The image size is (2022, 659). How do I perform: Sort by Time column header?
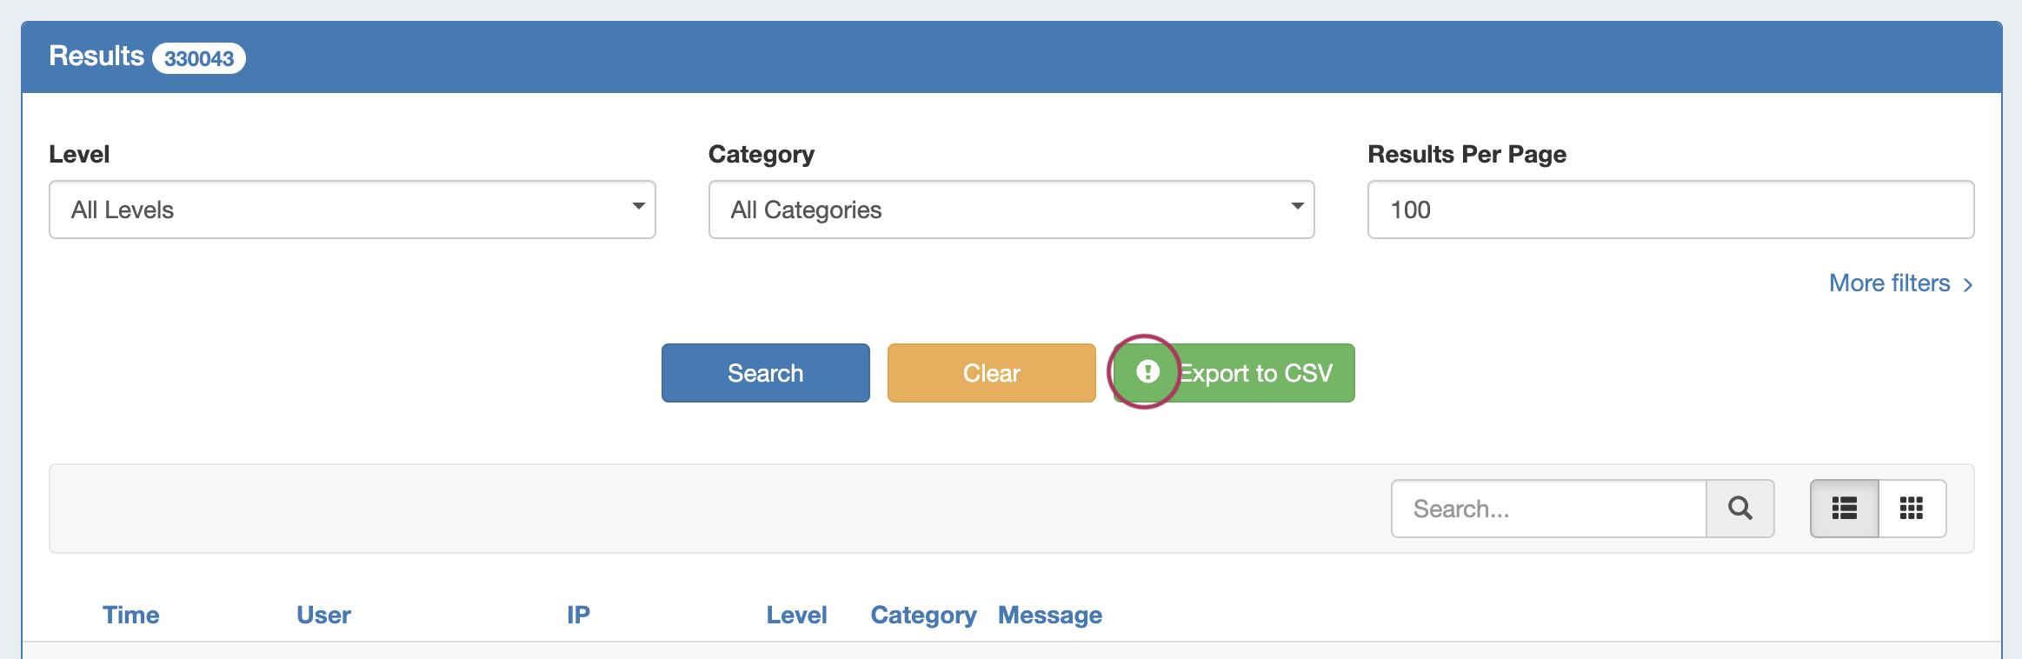click(x=131, y=615)
